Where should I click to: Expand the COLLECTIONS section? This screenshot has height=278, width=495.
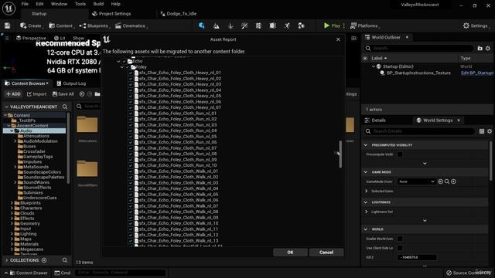[x=7, y=260]
